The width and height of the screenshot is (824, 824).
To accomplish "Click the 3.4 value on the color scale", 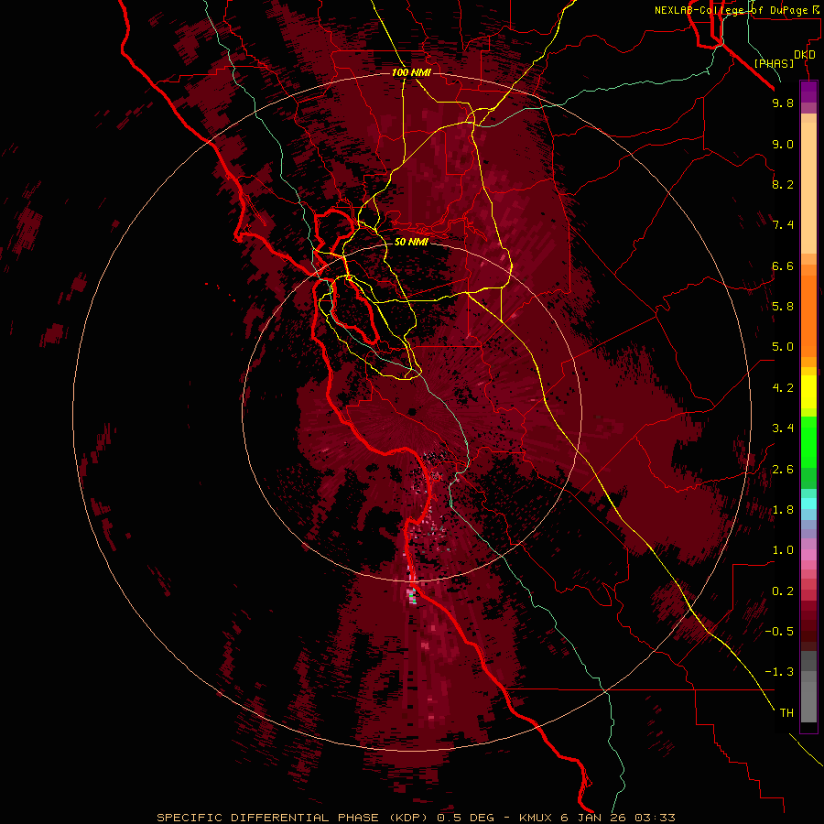I will pyautogui.click(x=783, y=428).
